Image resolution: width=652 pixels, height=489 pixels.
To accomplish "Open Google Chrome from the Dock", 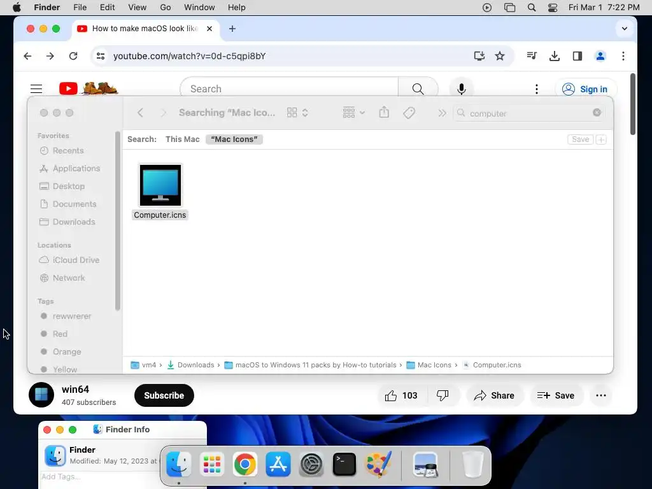I will tap(245, 464).
